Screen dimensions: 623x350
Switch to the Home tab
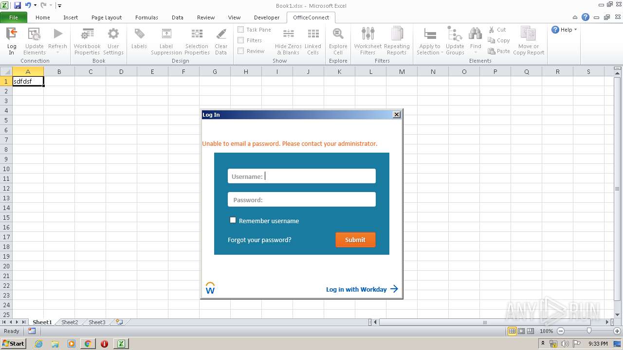click(43, 17)
